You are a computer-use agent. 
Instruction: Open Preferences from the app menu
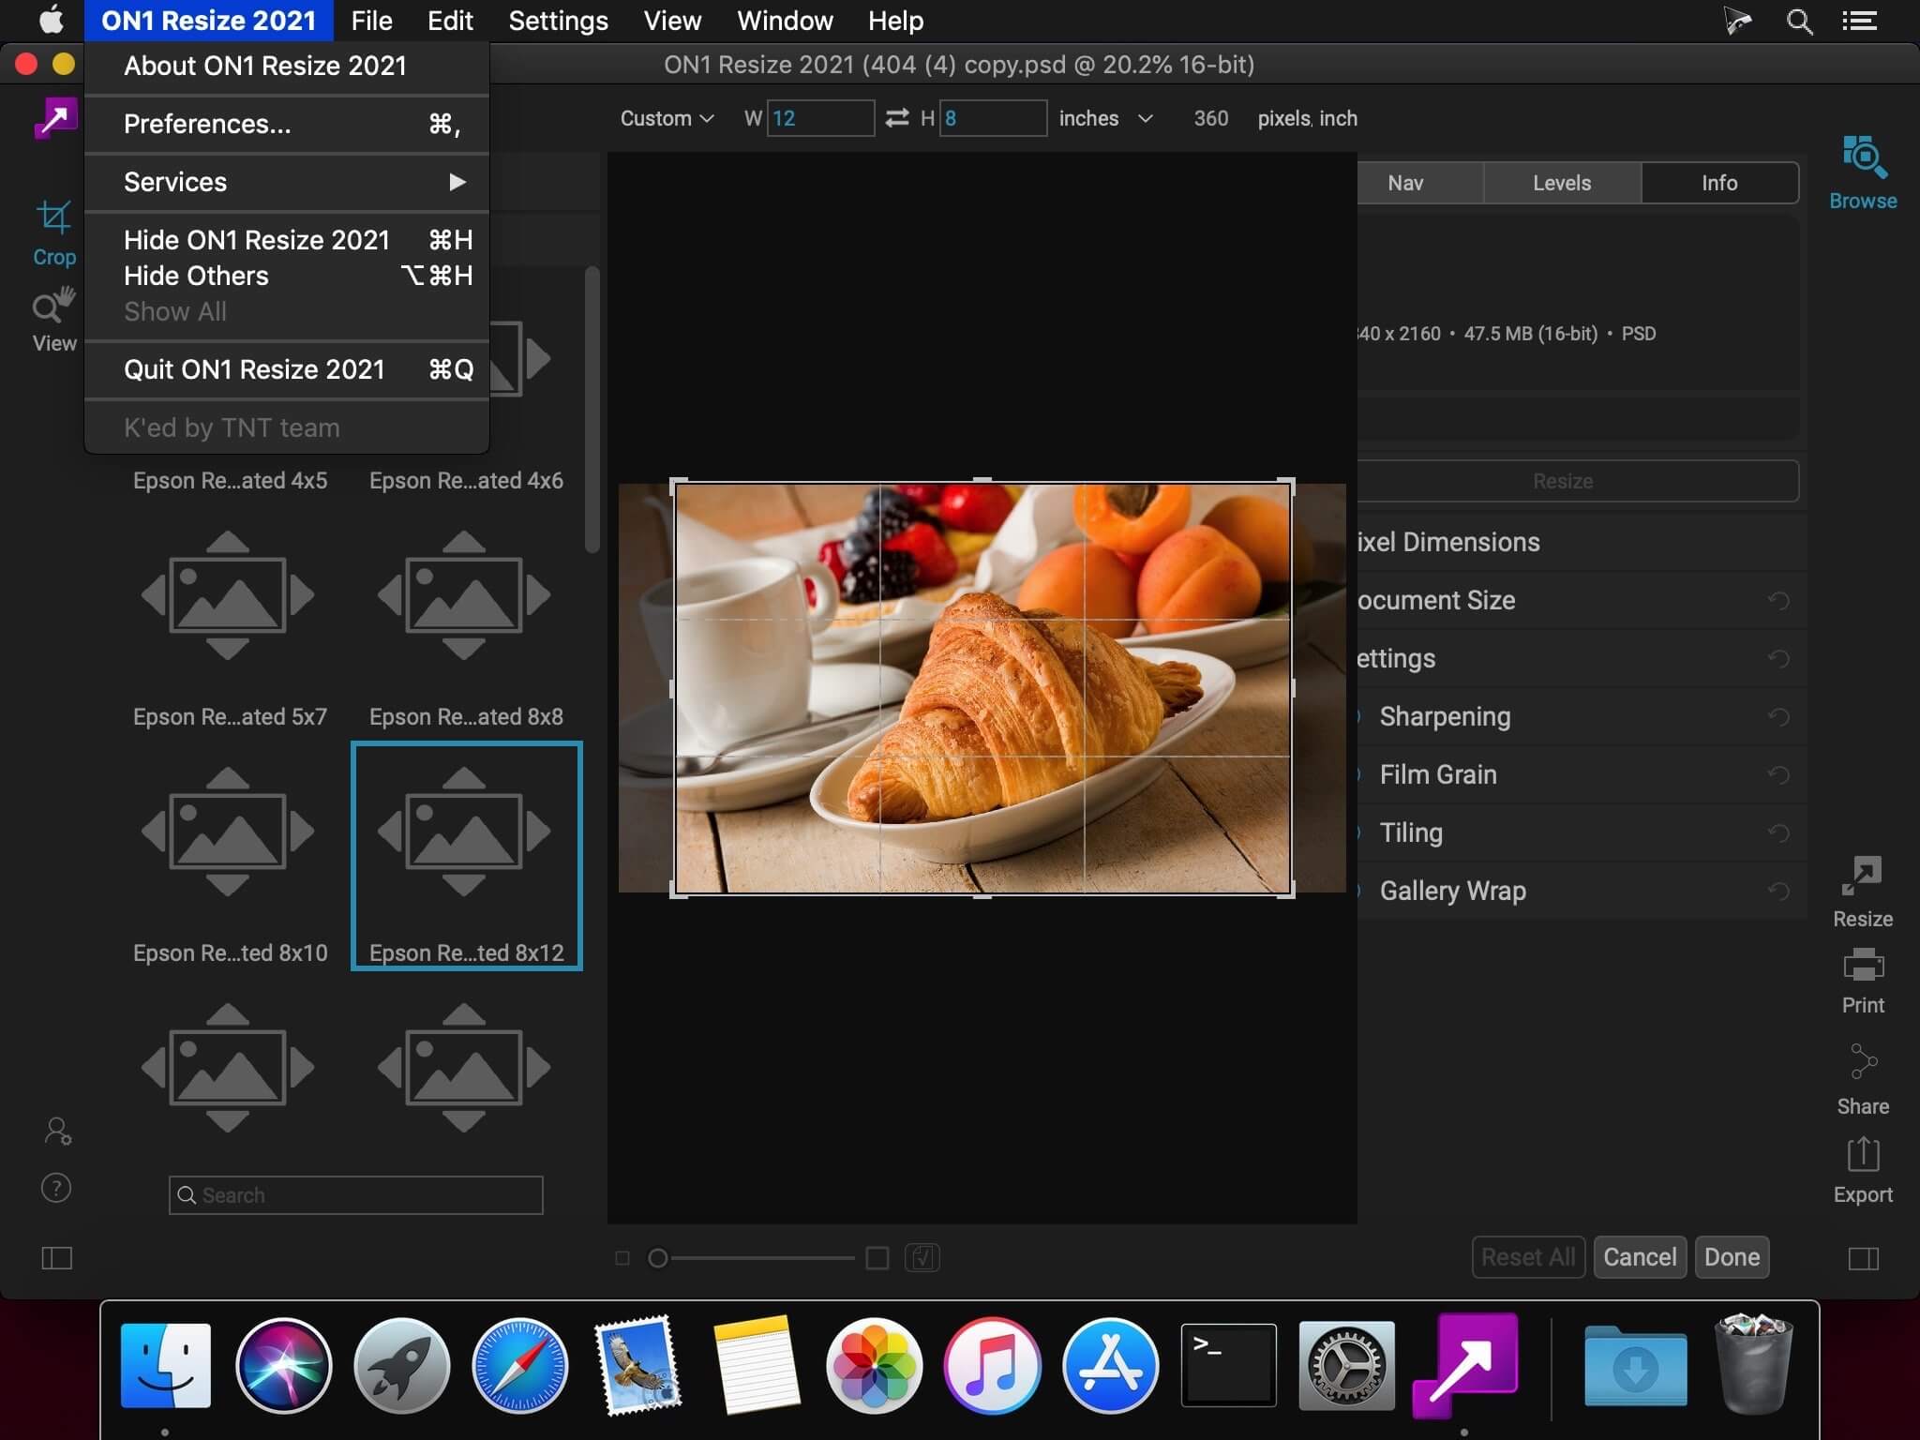point(287,124)
